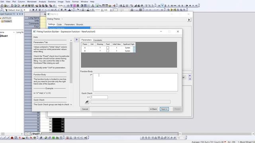Switch to the Bounds tab in NLFit

(x=80, y=25)
